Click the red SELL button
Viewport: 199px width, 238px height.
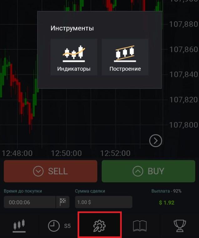[x=50, y=171]
